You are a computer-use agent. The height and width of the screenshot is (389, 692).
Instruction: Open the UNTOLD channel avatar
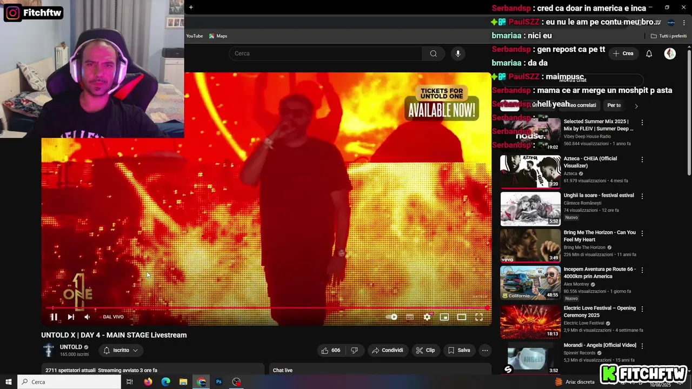pyautogui.click(x=49, y=350)
